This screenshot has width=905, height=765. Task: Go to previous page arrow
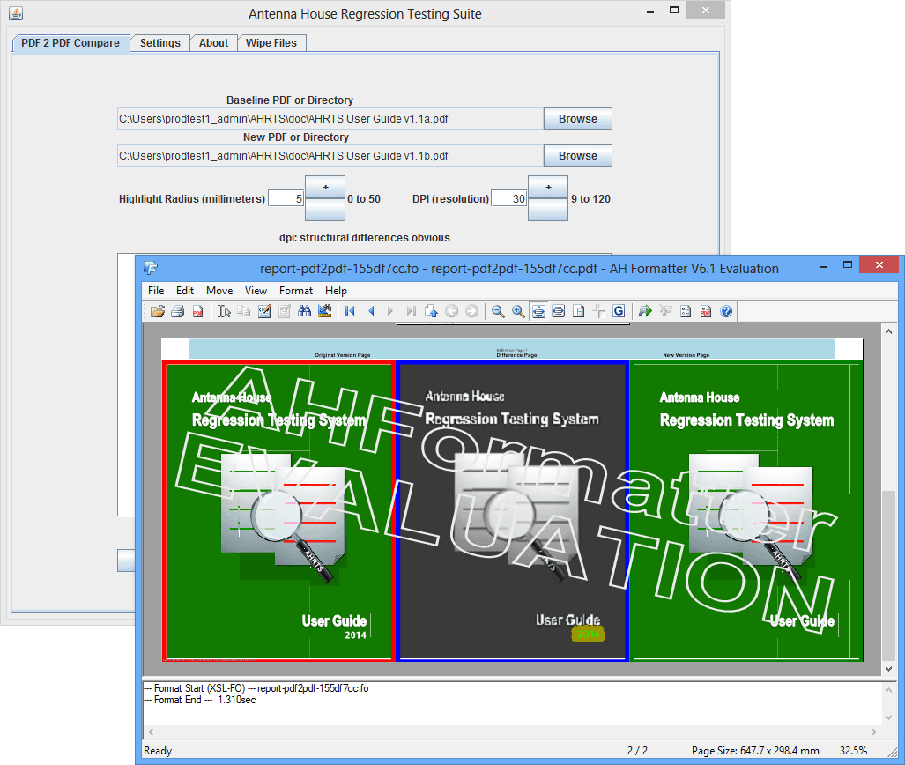(371, 311)
